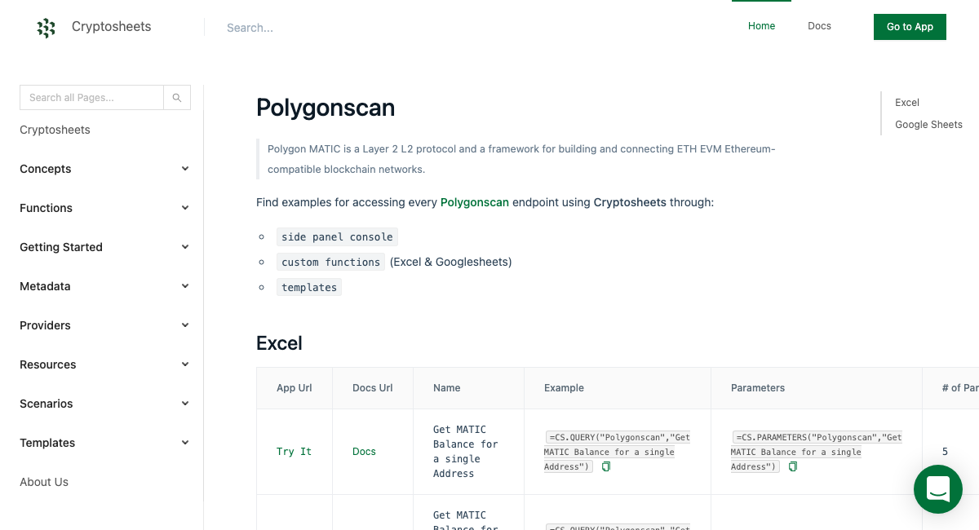The width and height of the screenshot is (979, 530).
Task: Jump to Google Sheets via the right sidebar
Action: [928, 124]
